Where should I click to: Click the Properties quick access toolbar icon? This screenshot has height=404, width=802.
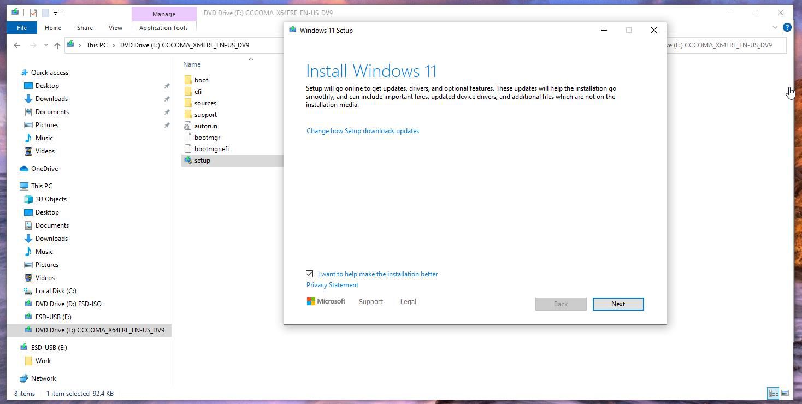(33, 13)
